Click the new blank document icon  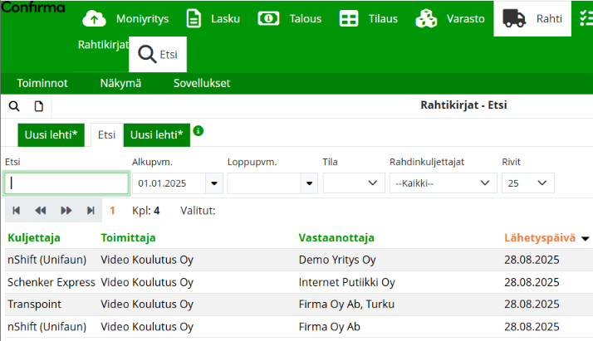38,106
